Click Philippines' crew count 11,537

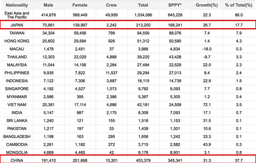pyautogui.click(x=111, y=73)
